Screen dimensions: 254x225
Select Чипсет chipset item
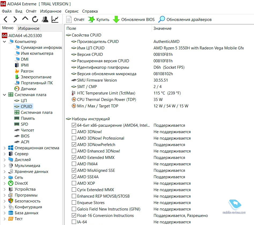[x=24, y=130]
